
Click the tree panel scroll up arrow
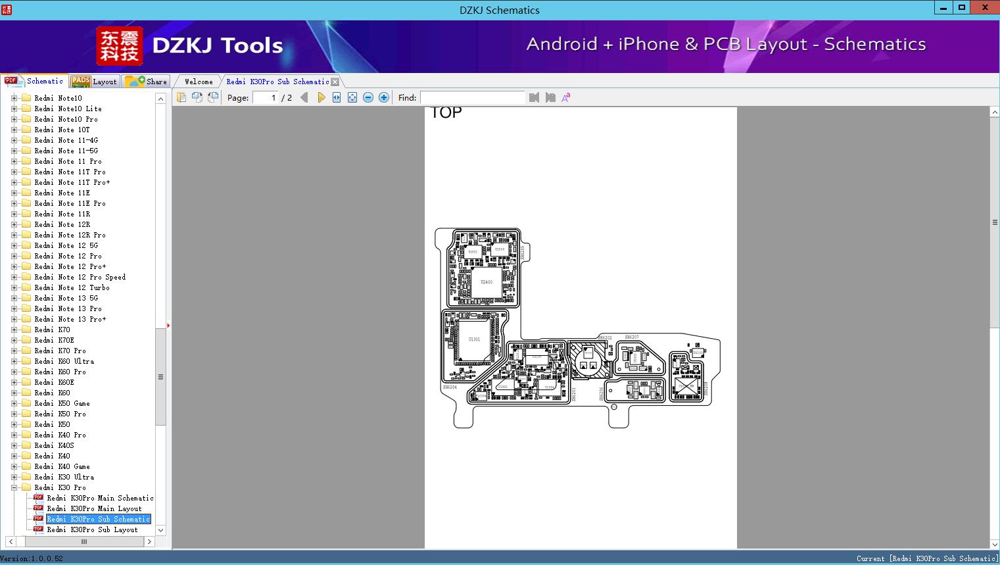click(160, 99)
